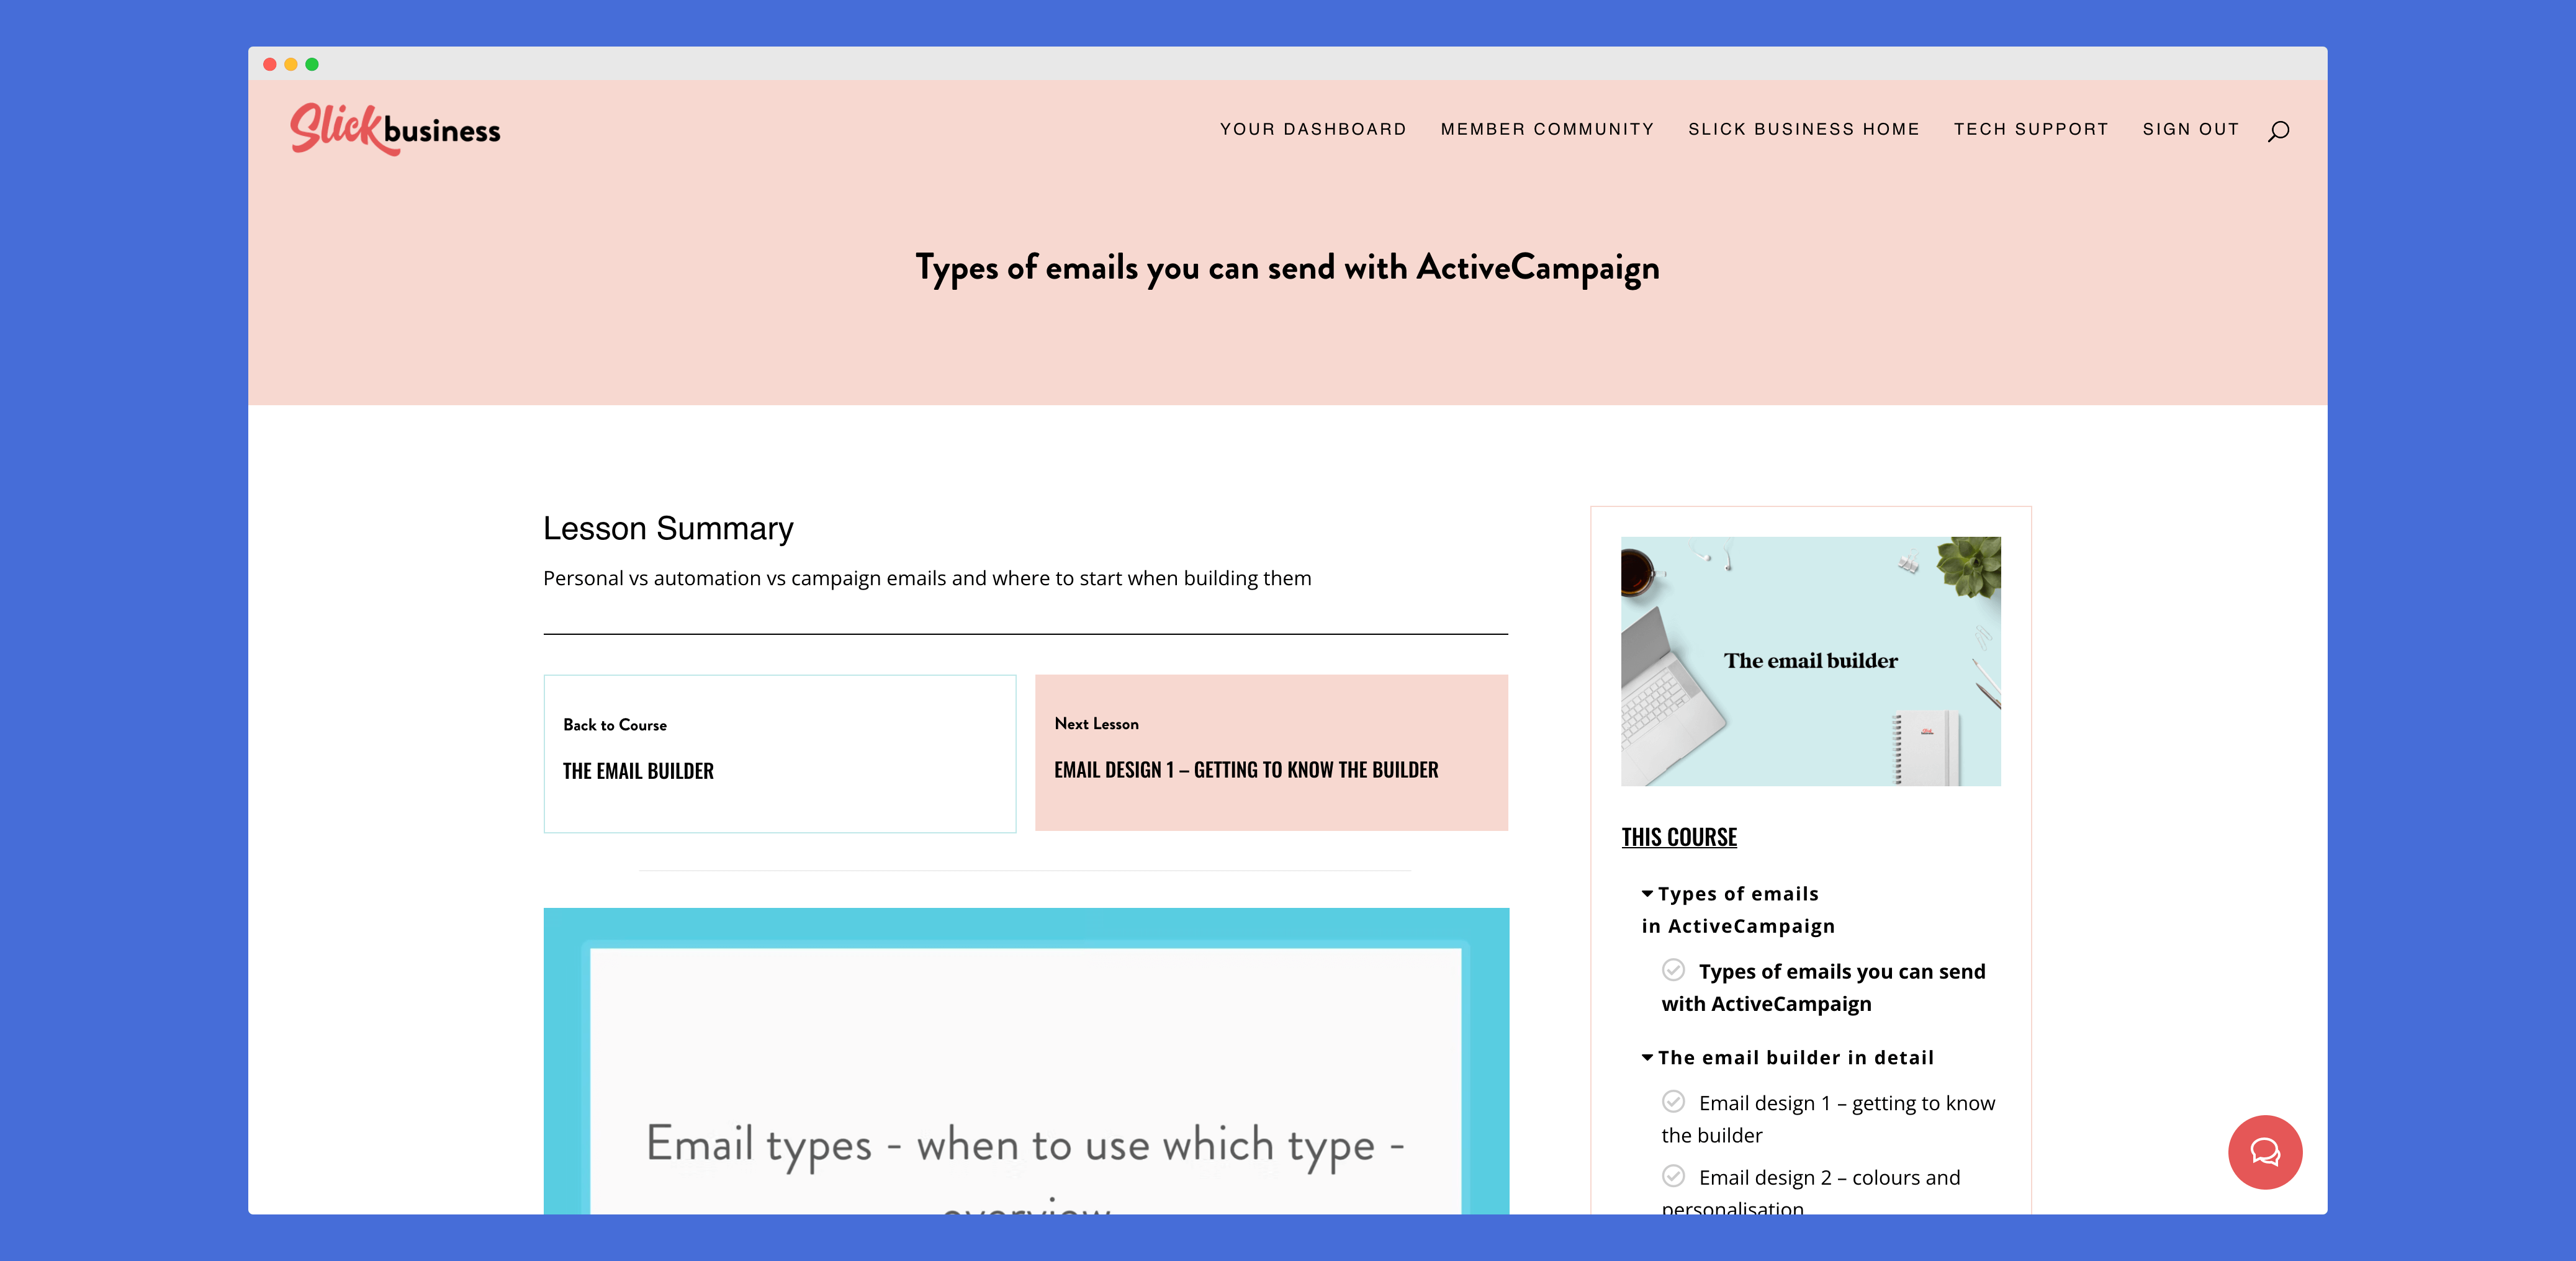Image resolution: width=2576 pixels, height=1261 pixels.
Task: Click Slick Business Home navigation item
Action: tap(1804, 128)
